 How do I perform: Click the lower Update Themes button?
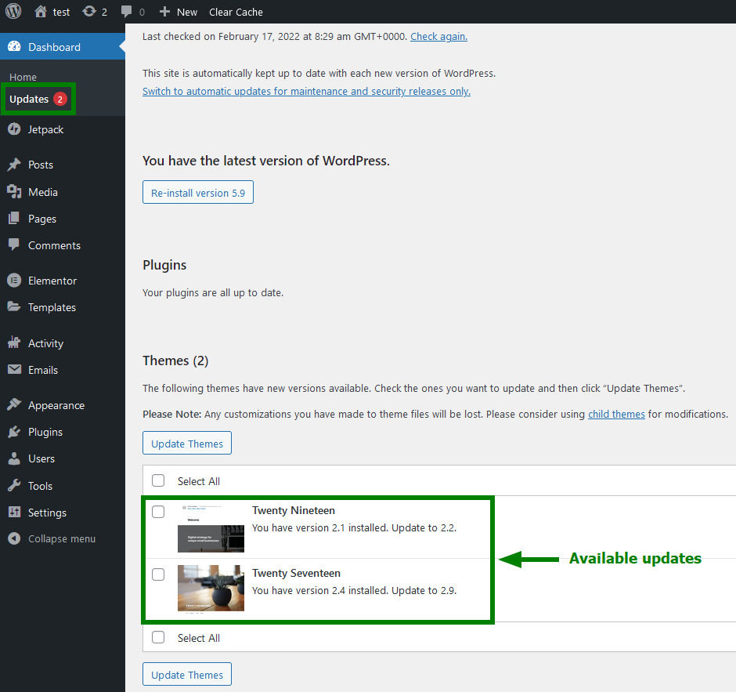pyautogui.click(x=187, y=674)
